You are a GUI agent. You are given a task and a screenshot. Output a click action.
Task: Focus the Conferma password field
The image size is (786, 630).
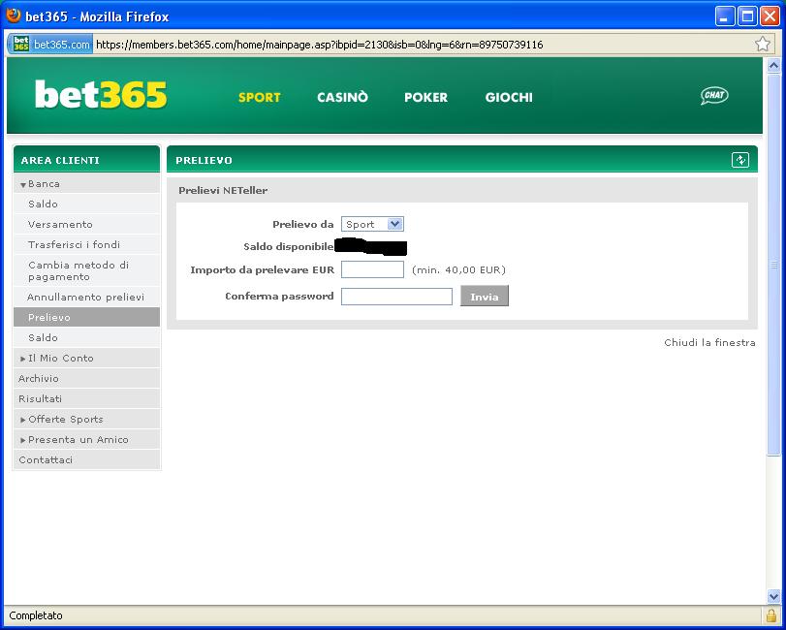(x=396, y=297)
